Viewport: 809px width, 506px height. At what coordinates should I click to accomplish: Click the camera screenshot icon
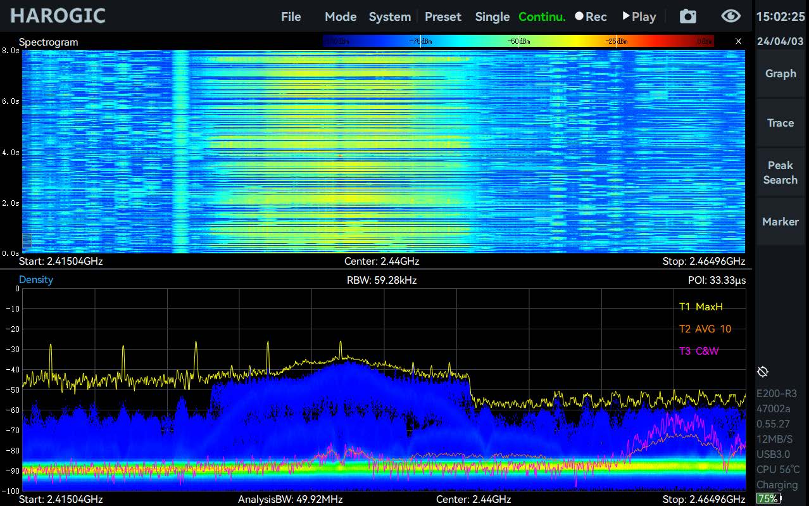click(x=688, y=16)
